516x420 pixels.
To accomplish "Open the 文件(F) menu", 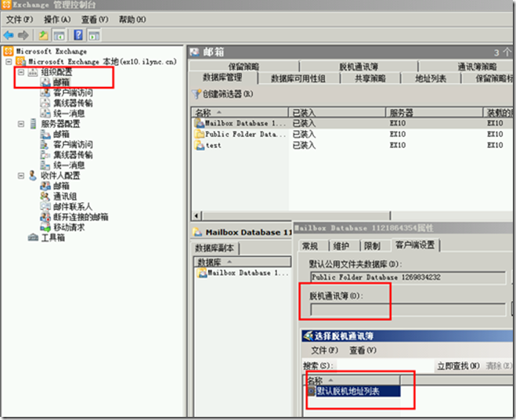I will (x=20, y=20).
